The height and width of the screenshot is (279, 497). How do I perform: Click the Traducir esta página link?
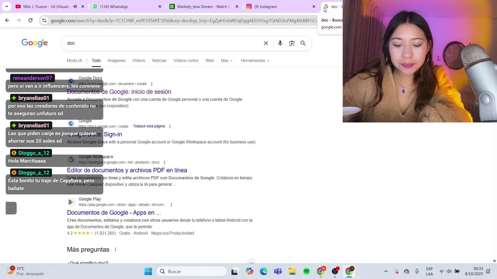(x=149, y=126)
